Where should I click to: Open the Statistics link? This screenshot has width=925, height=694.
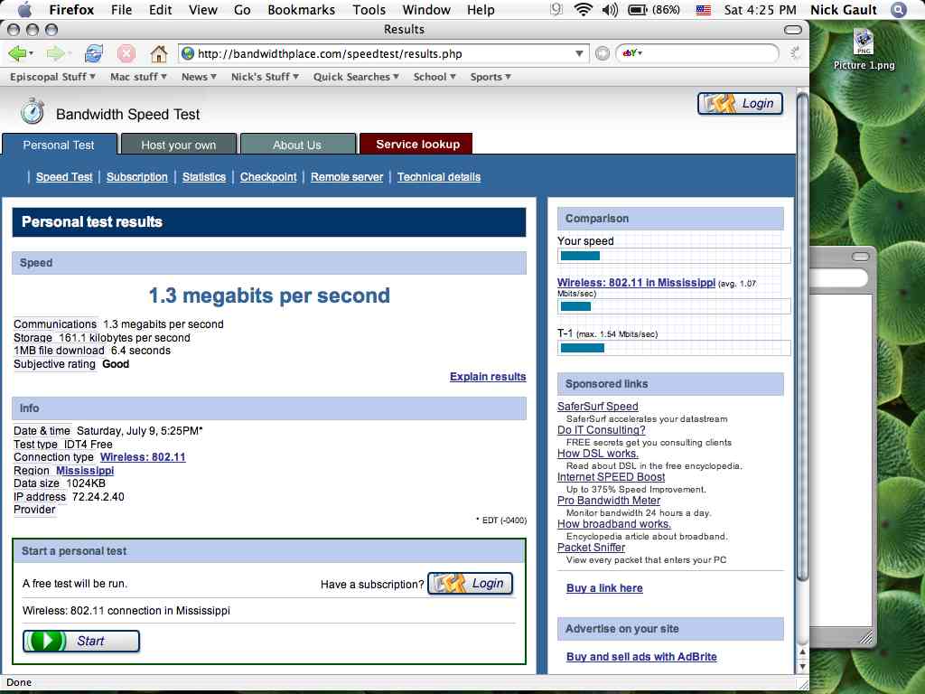point(204,177)
